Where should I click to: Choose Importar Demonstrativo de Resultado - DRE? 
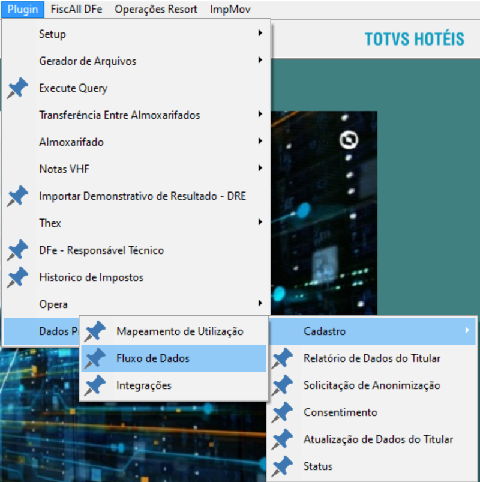[x=136, y=196]
